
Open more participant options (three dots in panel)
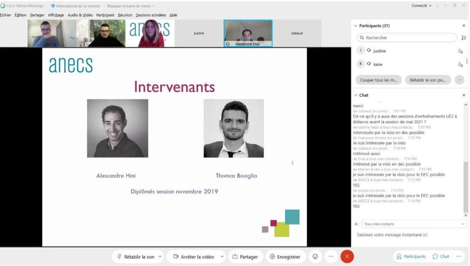tap(459, 80)
